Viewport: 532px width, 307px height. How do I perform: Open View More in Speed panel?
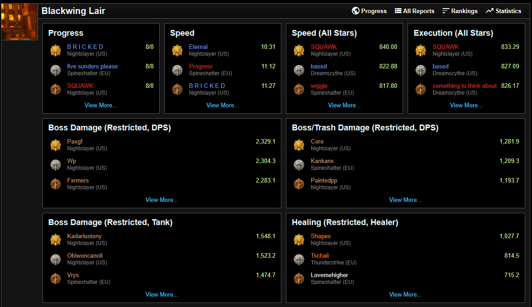point(223,105)
